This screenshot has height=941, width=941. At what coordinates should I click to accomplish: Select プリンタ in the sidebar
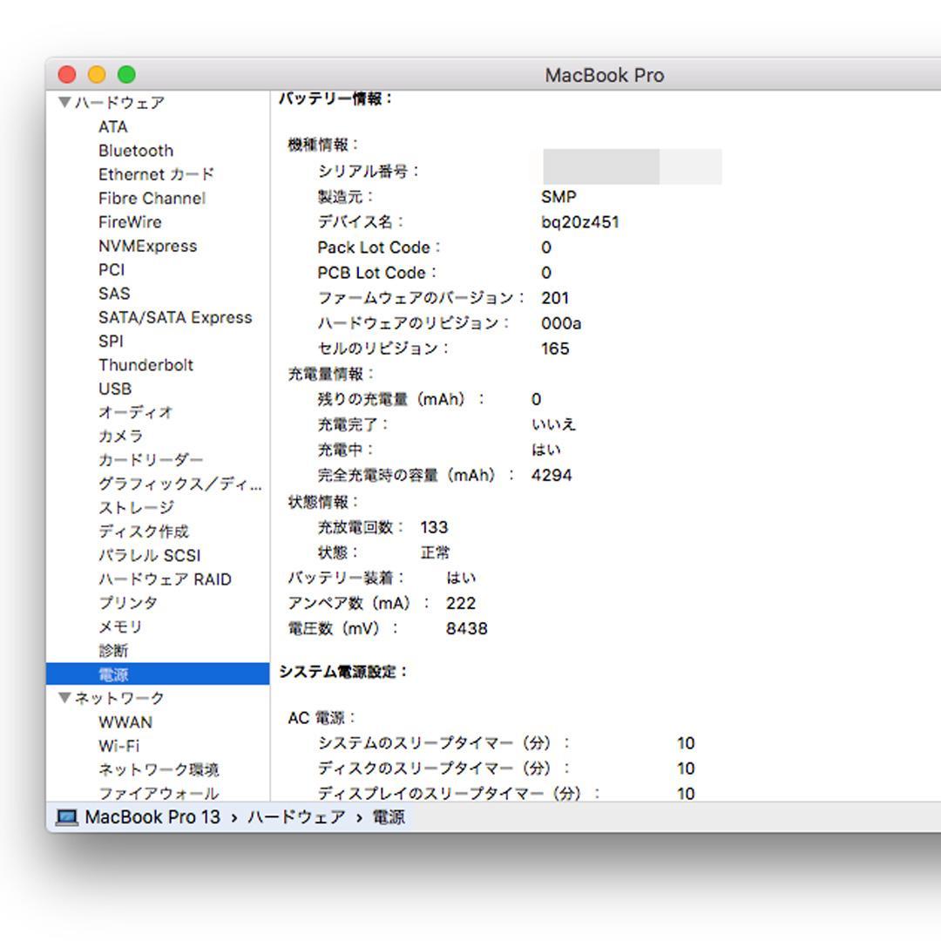(128, 603)
